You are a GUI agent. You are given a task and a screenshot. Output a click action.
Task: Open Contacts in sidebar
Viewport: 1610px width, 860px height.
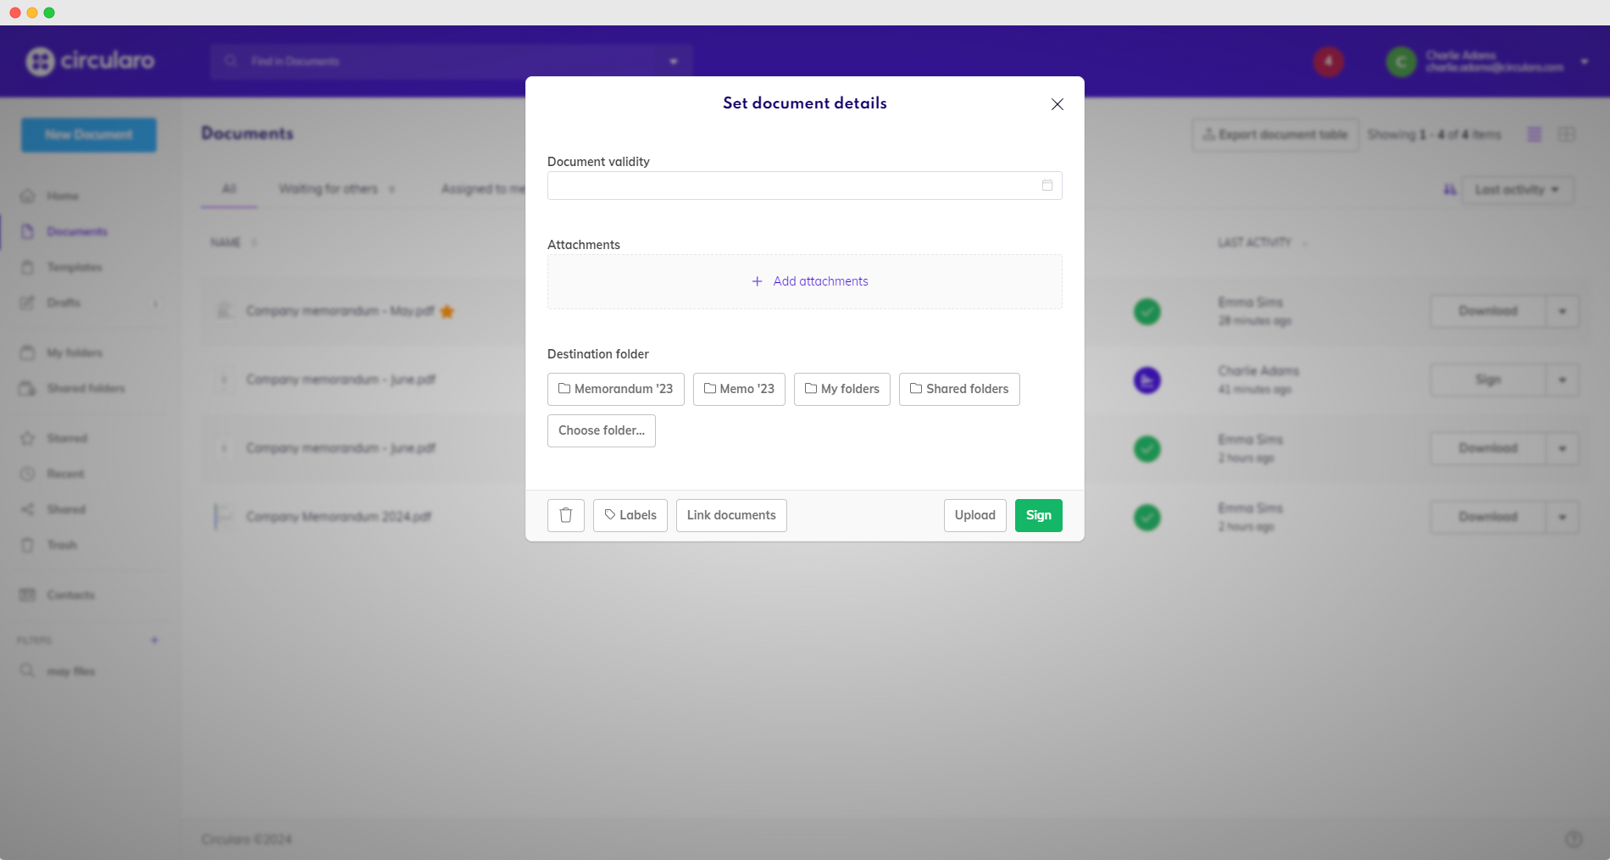tap(70, 595)
